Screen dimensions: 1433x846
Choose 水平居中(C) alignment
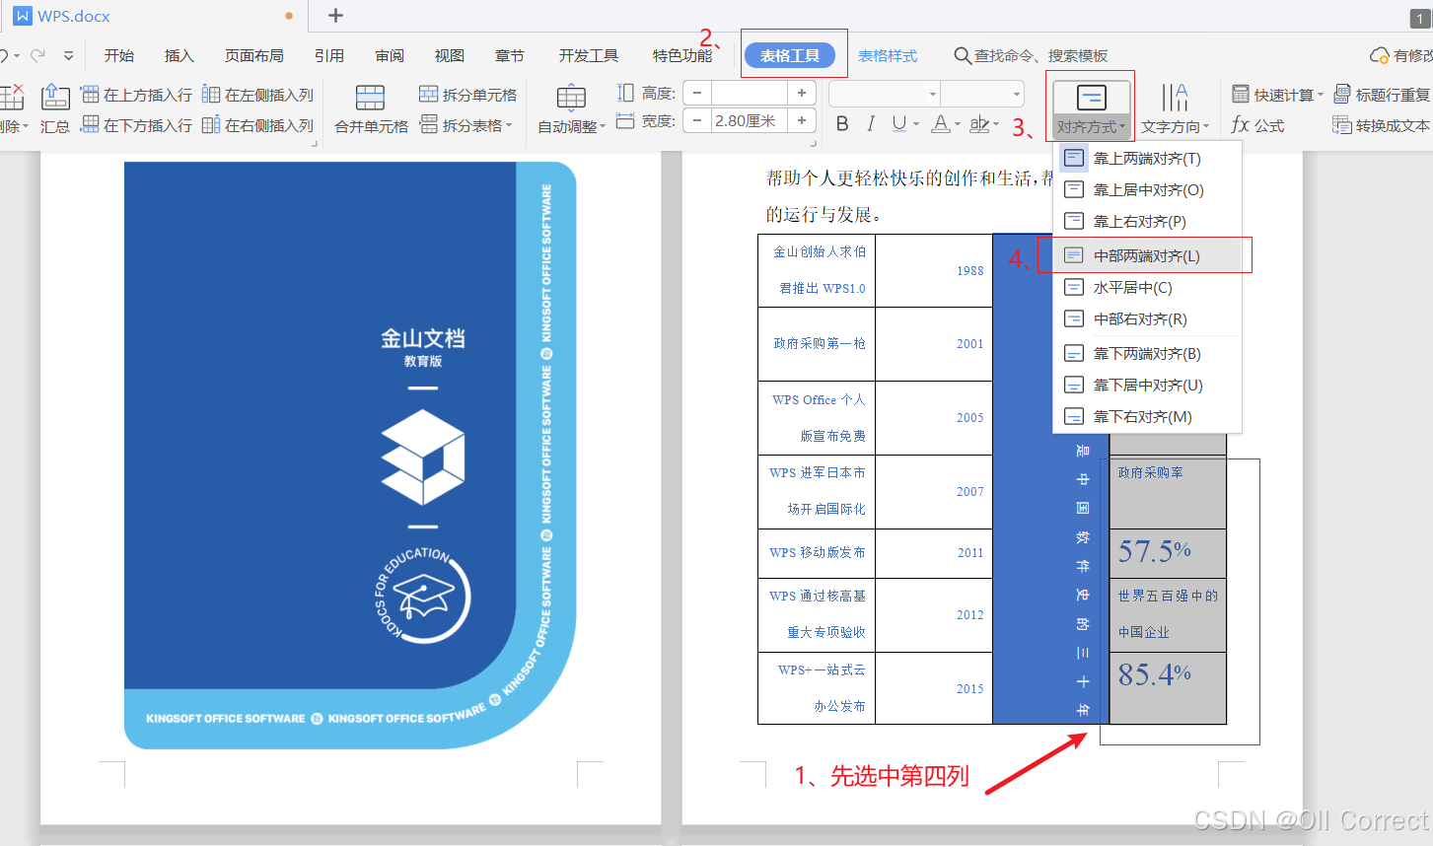(x=1147, y=287)
